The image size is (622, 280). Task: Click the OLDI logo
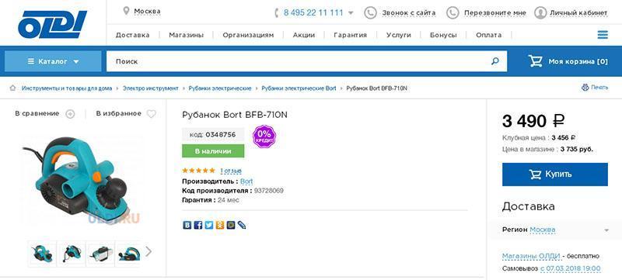(x=52, y=25)
